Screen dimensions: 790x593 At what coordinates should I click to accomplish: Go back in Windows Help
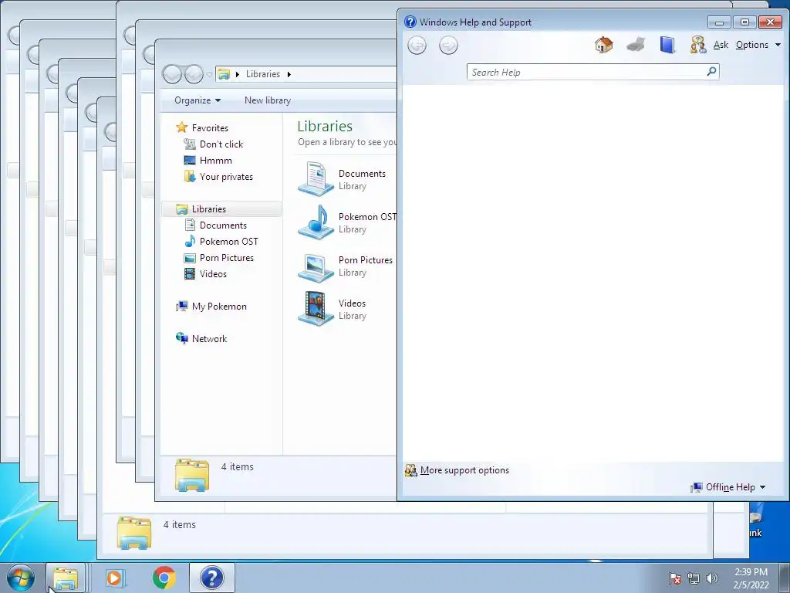coord(417,46)
